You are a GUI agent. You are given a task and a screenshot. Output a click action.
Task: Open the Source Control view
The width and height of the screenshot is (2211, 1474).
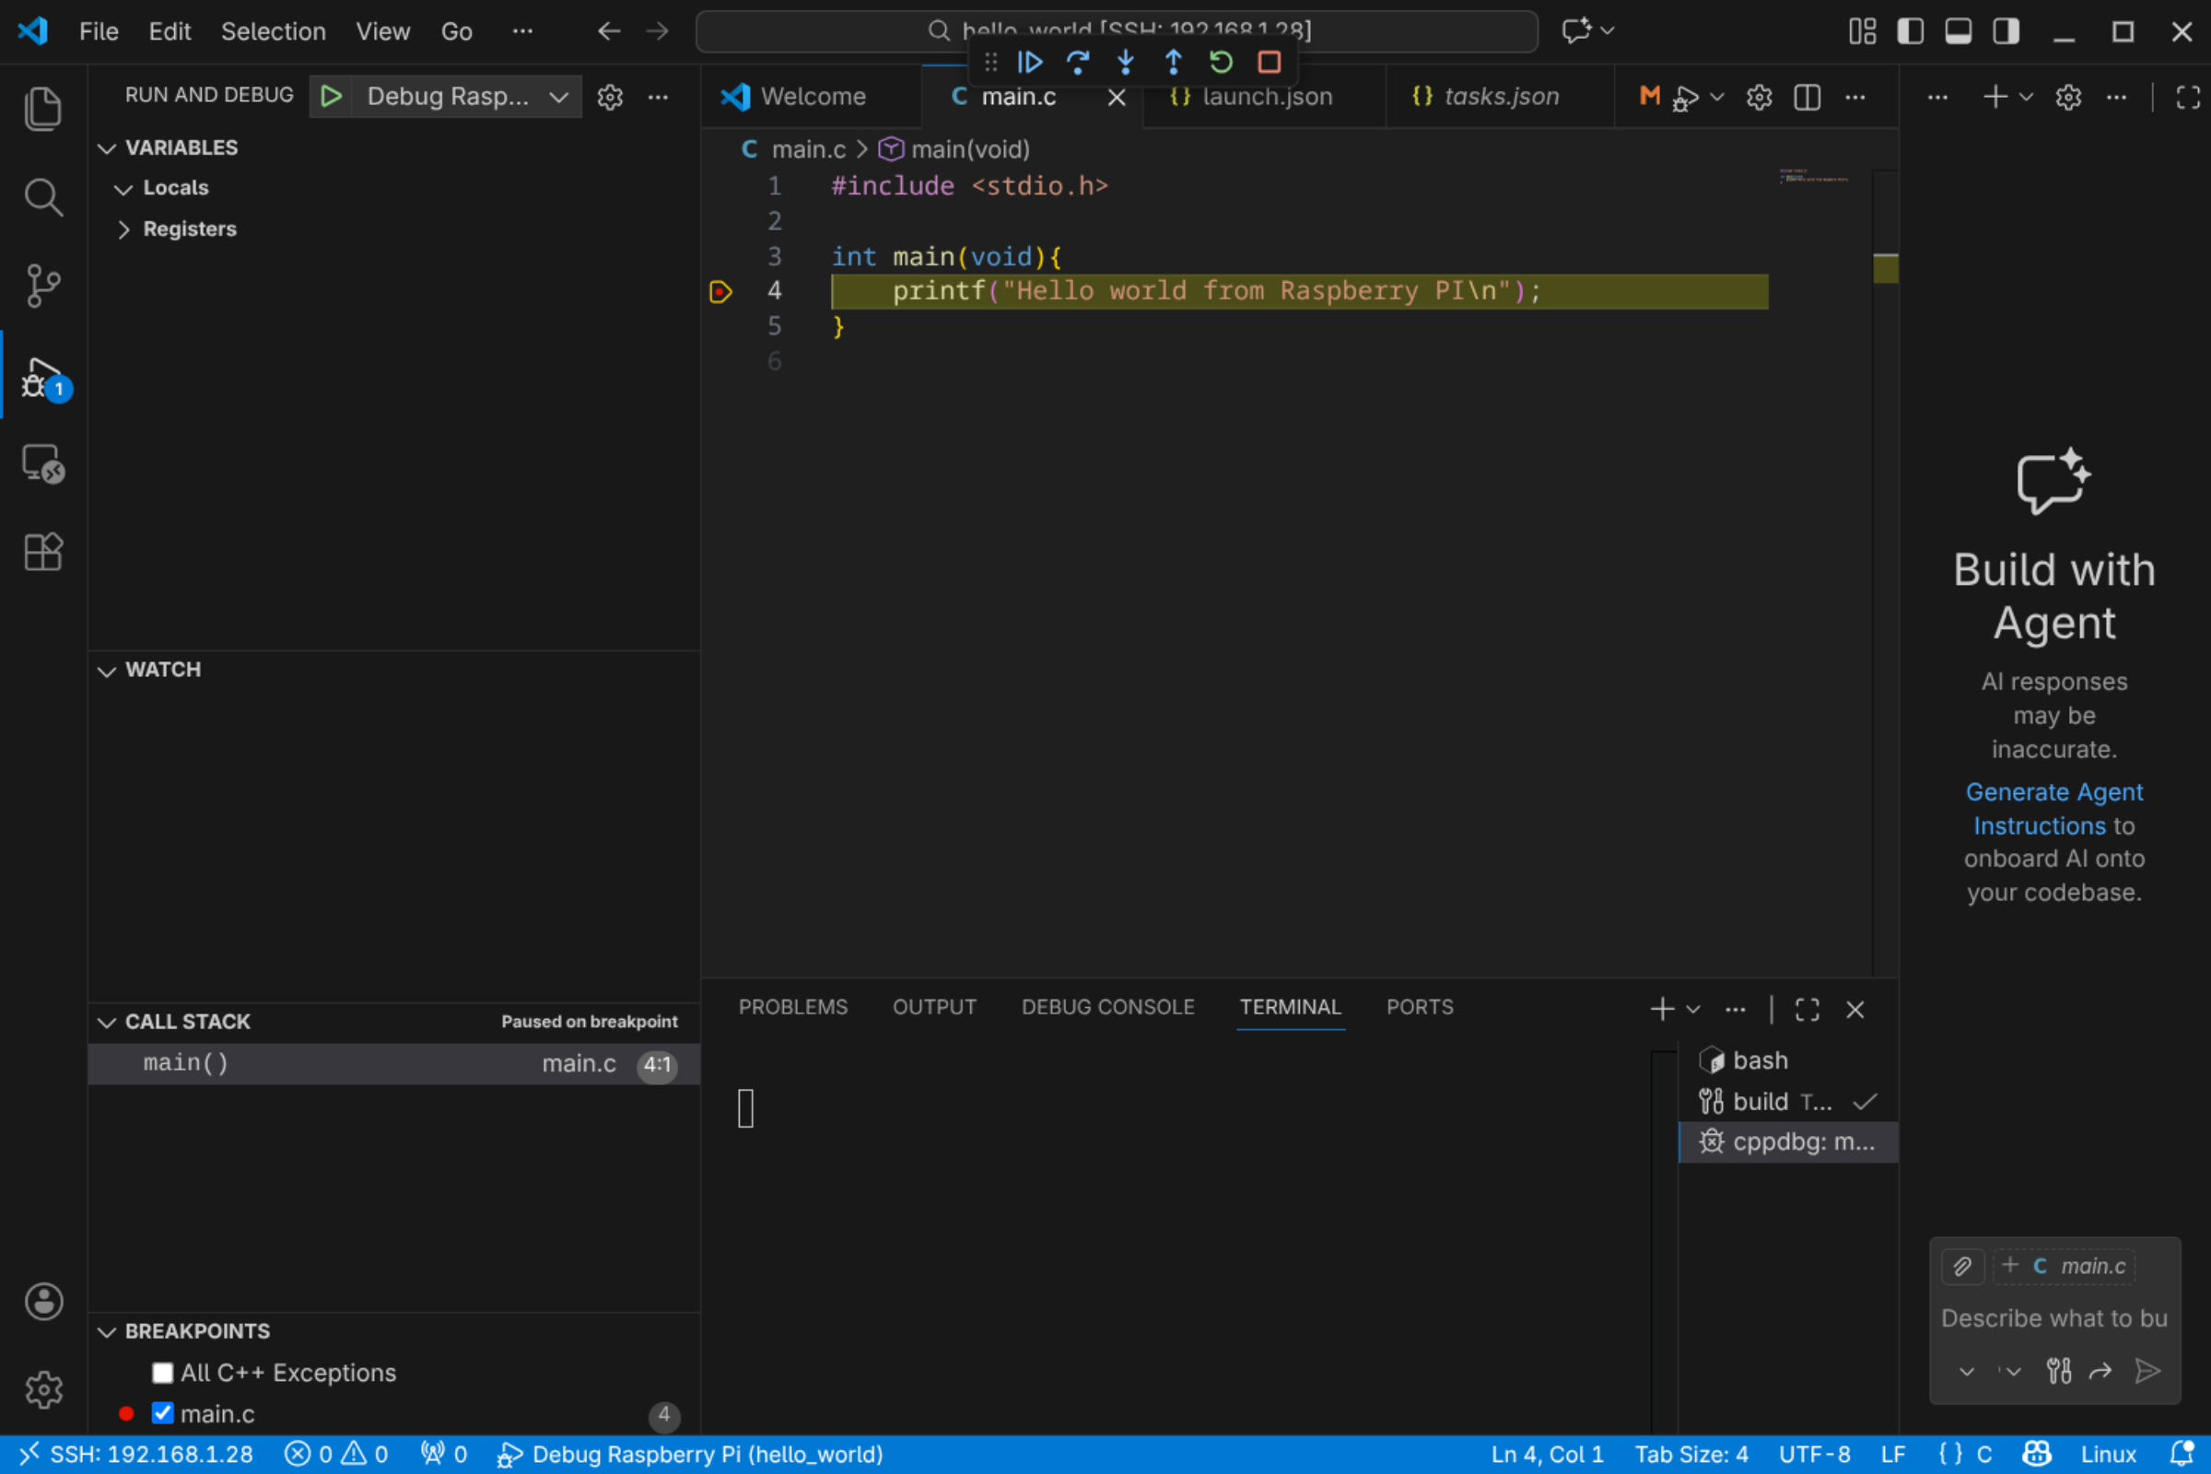43,285
